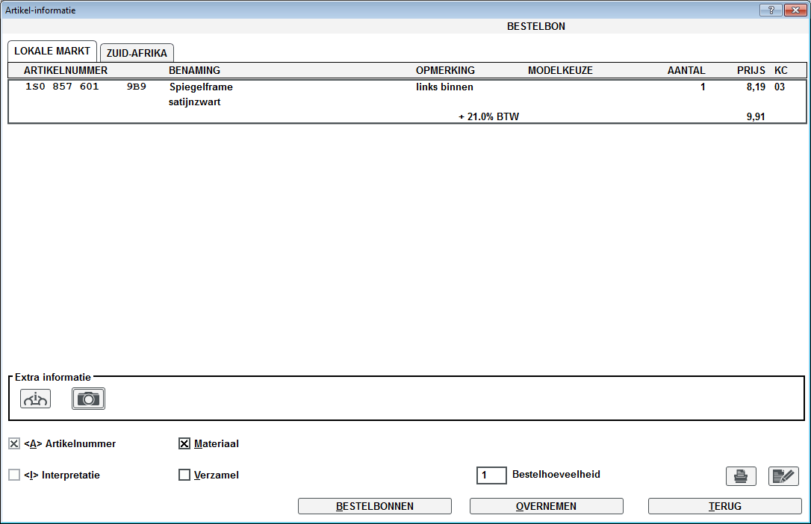The height and width of the screenshot is (524, 811).
Task: Focus the Bestelhoeveelheid quantity field
Action: pyautogui.click(x=491, y=475)
